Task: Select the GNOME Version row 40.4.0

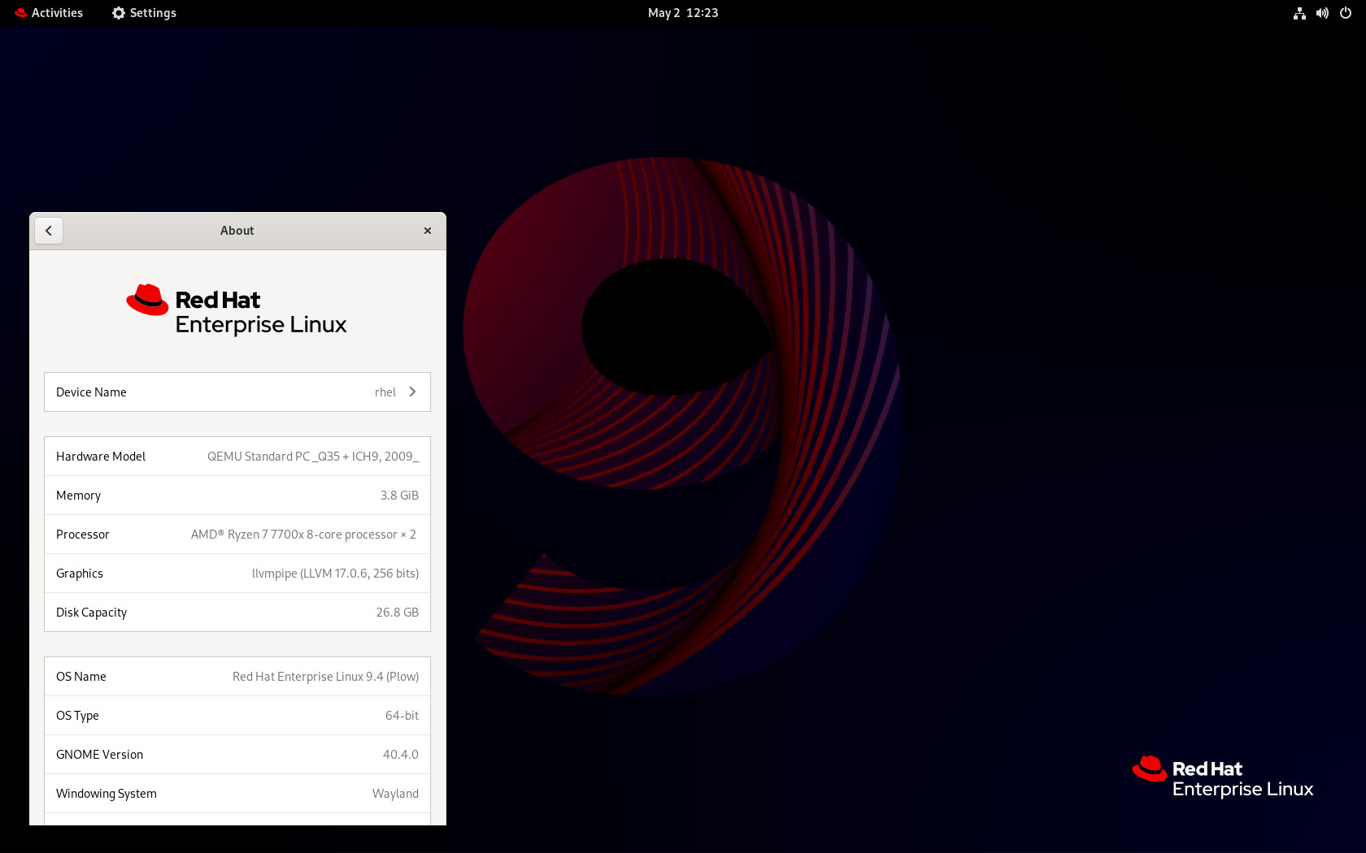Action: [237, 755]
